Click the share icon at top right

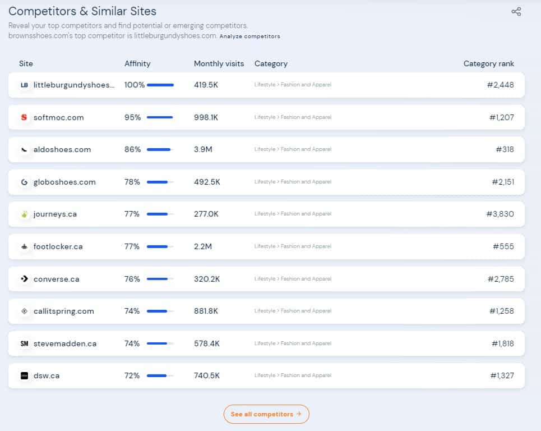pos(516,12)
